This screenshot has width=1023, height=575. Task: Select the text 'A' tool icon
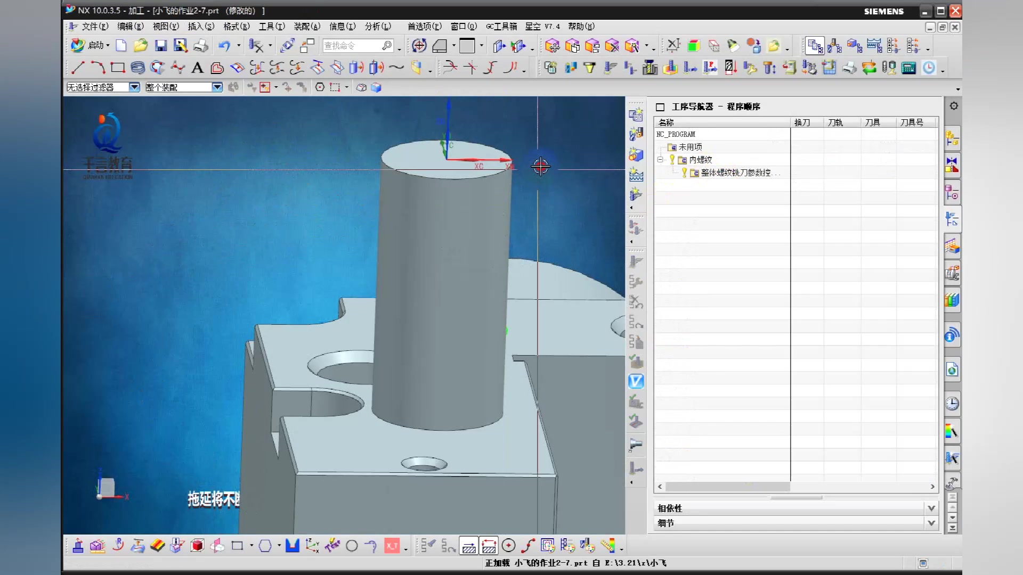197,68
